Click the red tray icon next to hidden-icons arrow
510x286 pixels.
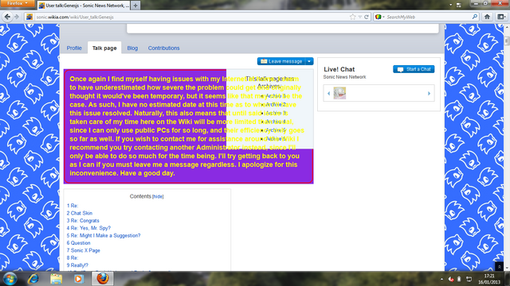pos(451,279)
